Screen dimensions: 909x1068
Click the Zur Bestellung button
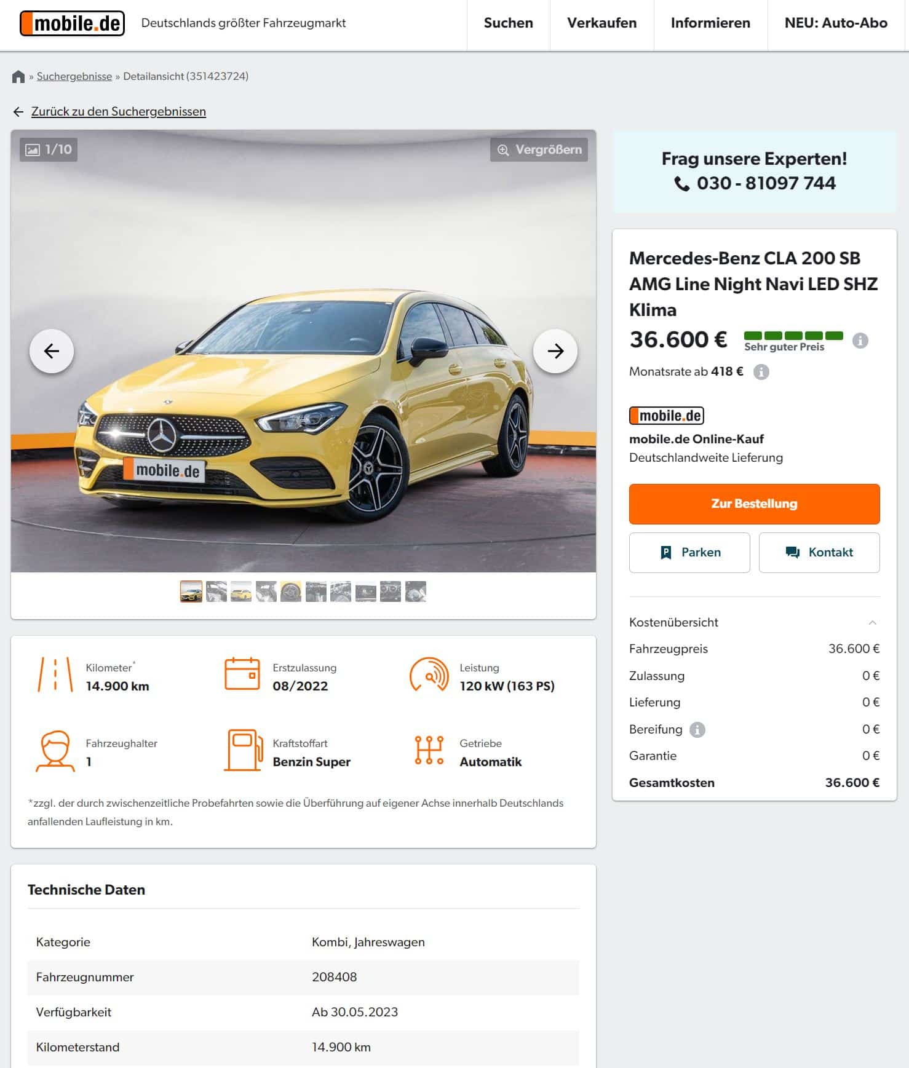tap(754, 504)
